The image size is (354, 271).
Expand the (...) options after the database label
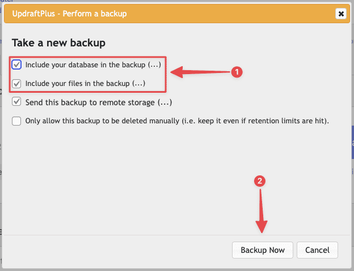(154, 65)
